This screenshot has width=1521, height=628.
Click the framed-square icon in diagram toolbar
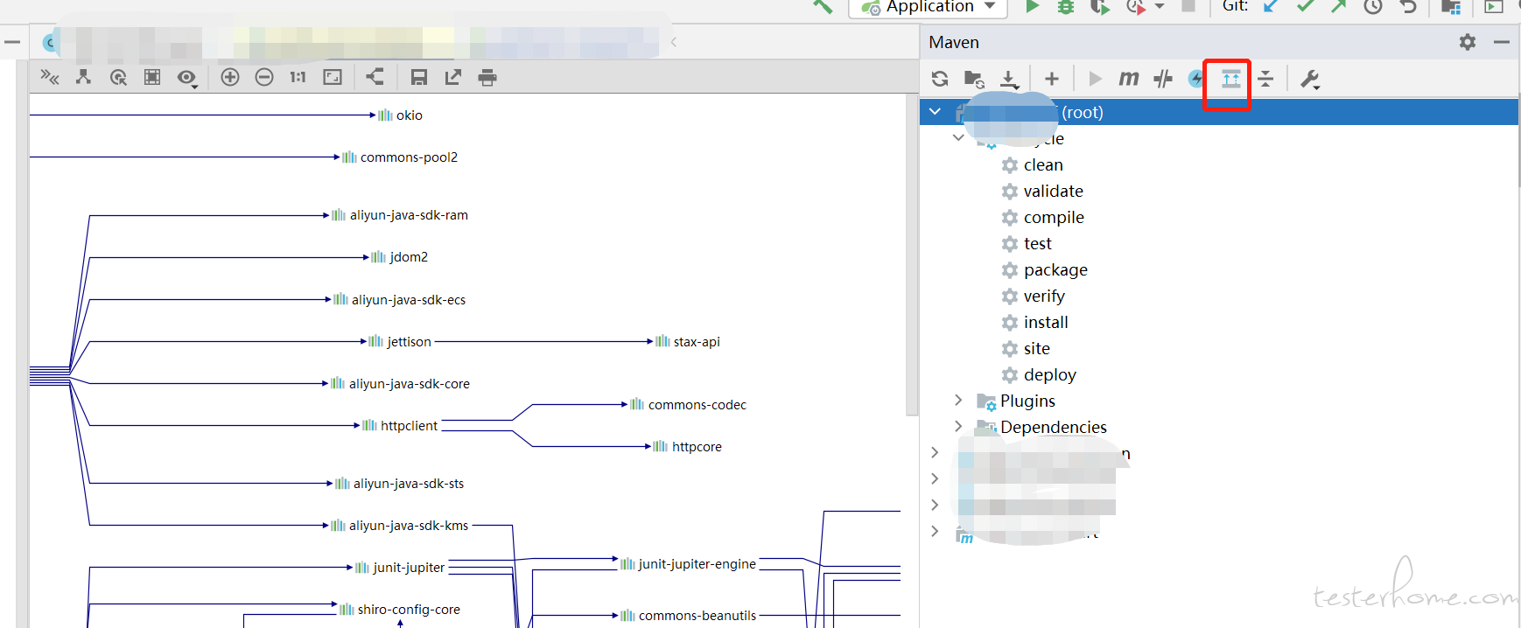pyautogui.click(x=152, y=78)
